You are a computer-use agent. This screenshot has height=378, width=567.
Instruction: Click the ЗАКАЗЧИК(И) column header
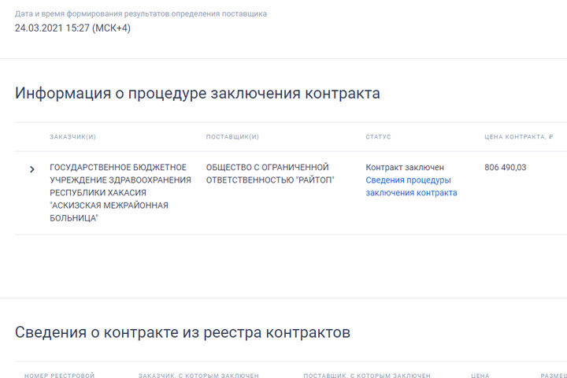point(72,137)
